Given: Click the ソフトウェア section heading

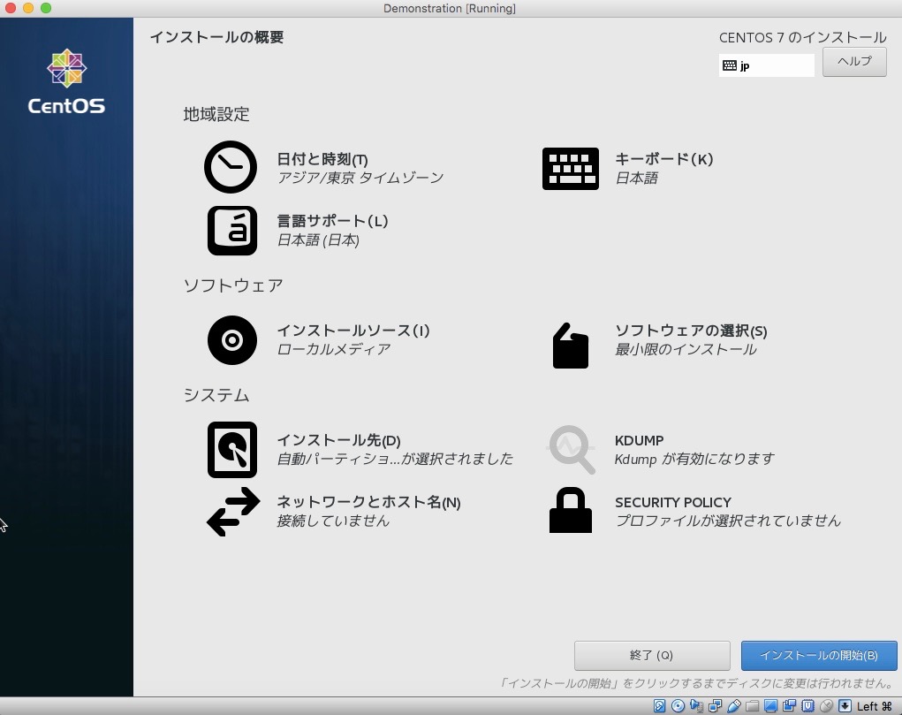Looking at the screenshot, I should point(233,285).
